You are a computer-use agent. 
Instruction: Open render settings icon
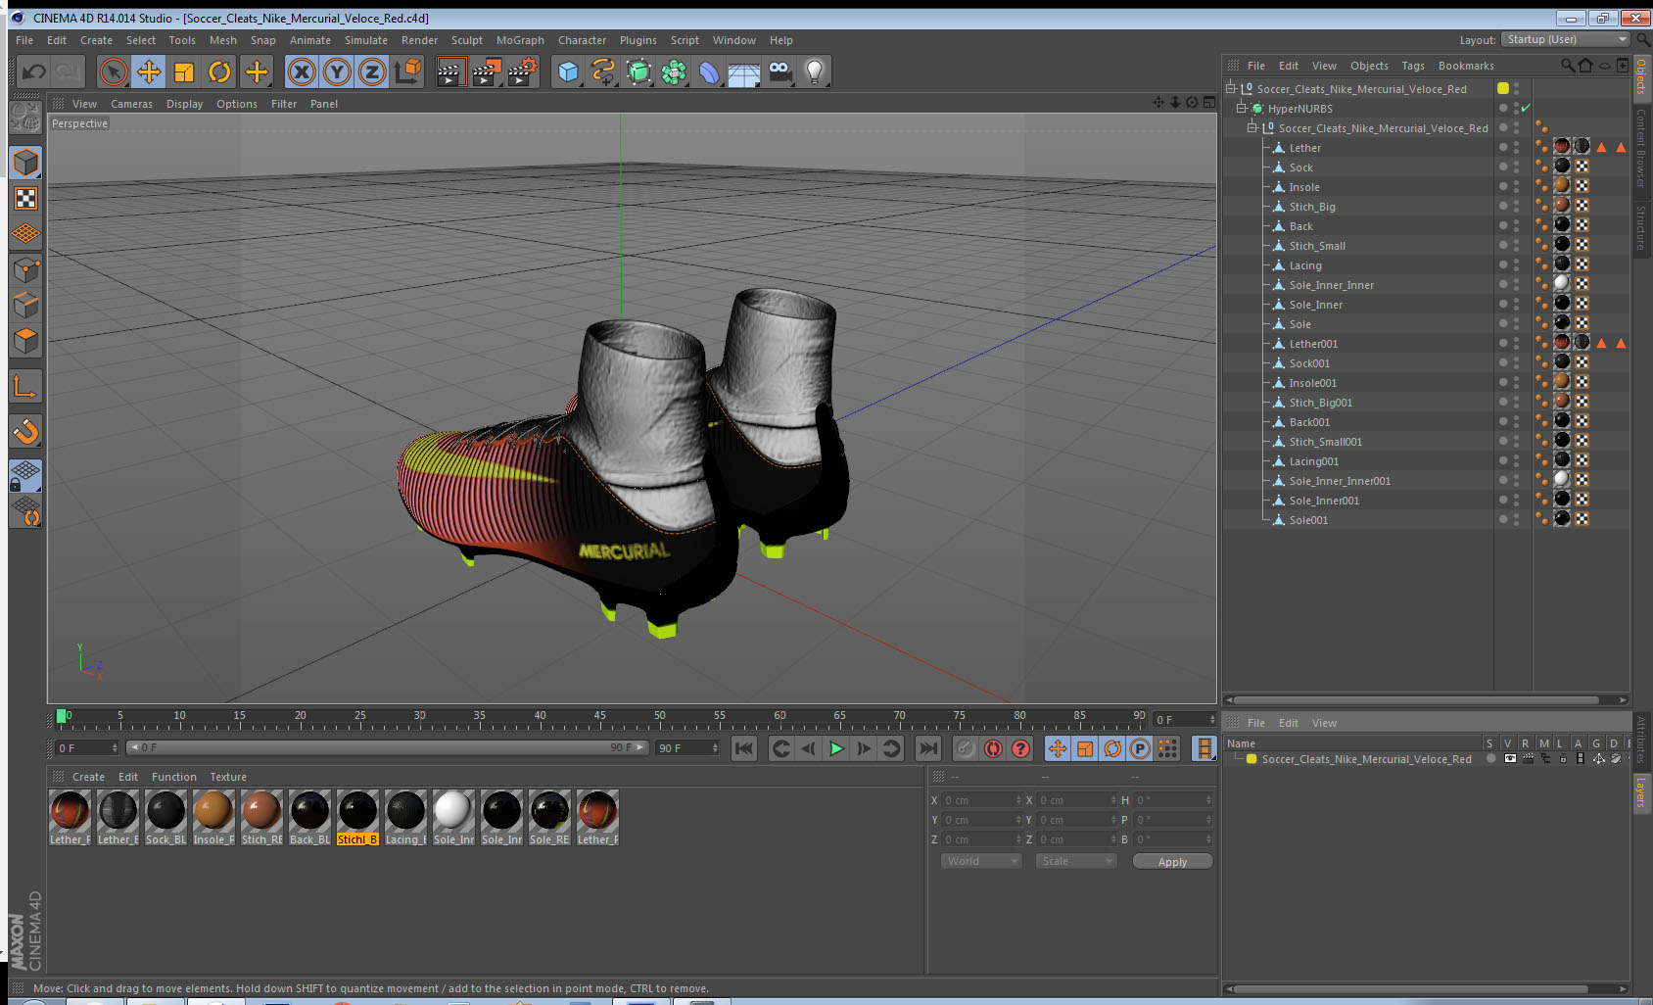[523, 72]
